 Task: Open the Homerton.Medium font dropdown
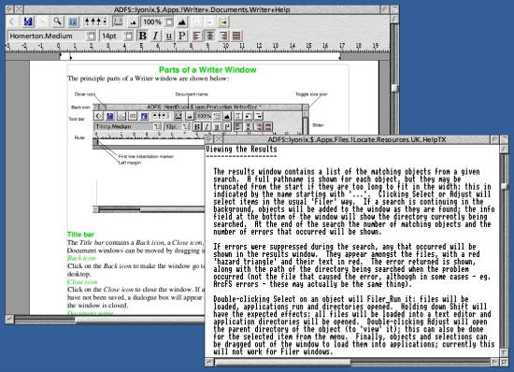point(92,36)
